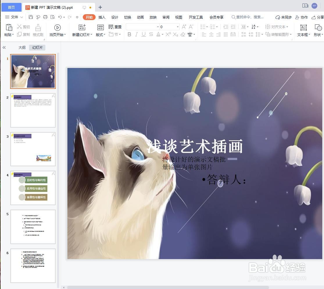The height and width of the screenshot is (289, 324).
Task: Select slide 2 thumbnail
Action: coord(33,110)
